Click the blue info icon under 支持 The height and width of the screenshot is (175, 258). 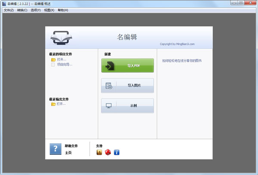point(117,152)
